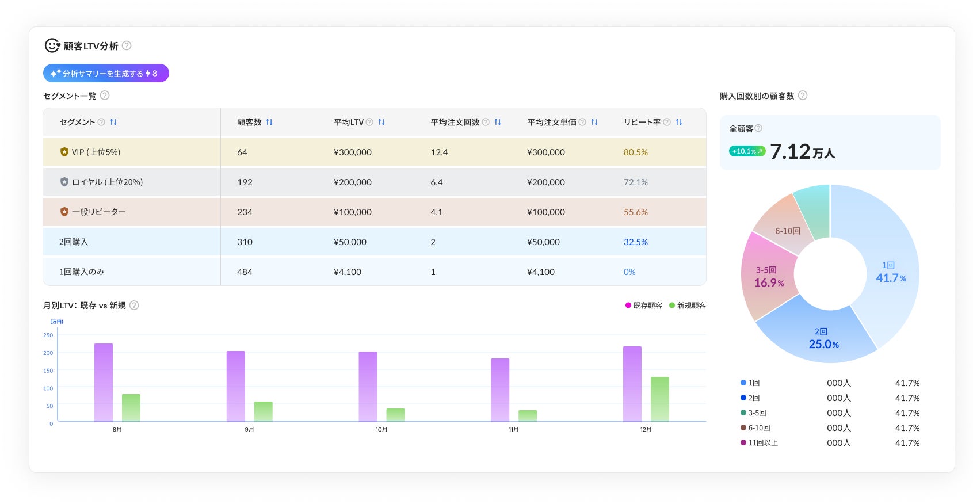Screen dimensions: 973x504
Task: Sort table by リピート率 column arrows
Action: tap(679, 122)
